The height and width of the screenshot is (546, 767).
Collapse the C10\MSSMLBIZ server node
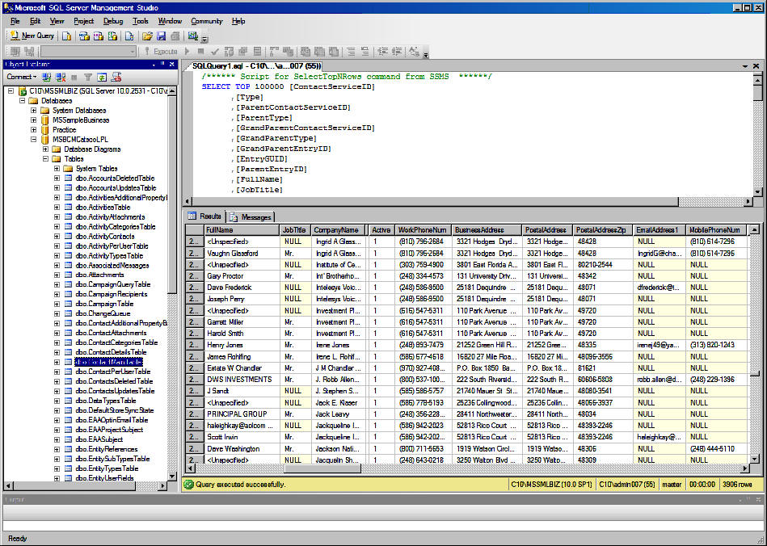(x=11, y=91)
